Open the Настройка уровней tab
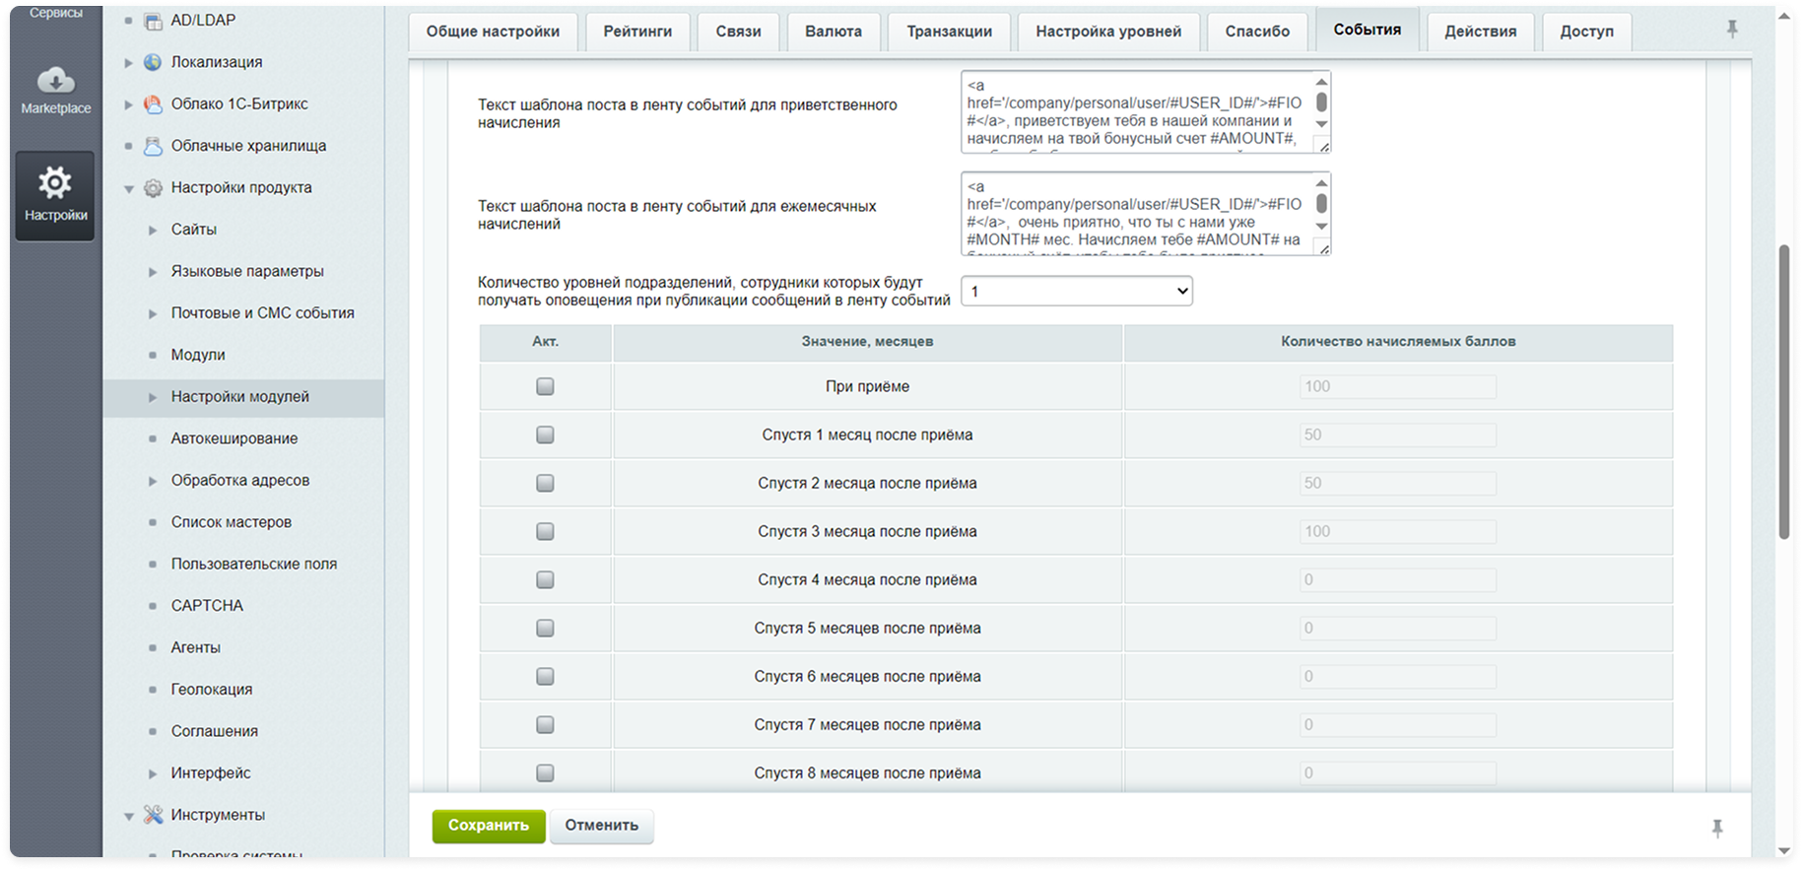 [1108, 32]
